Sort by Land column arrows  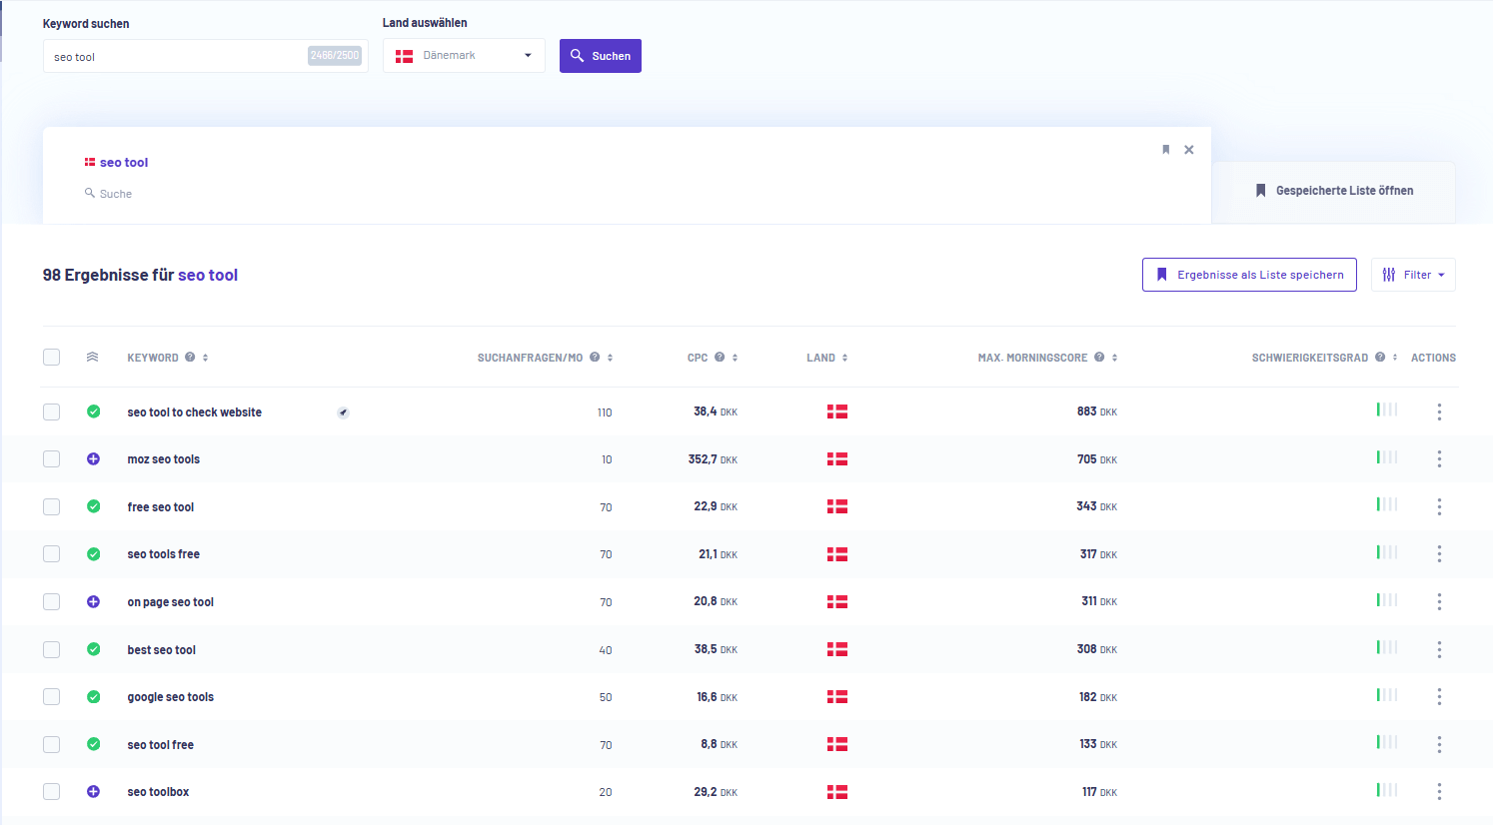844,358
